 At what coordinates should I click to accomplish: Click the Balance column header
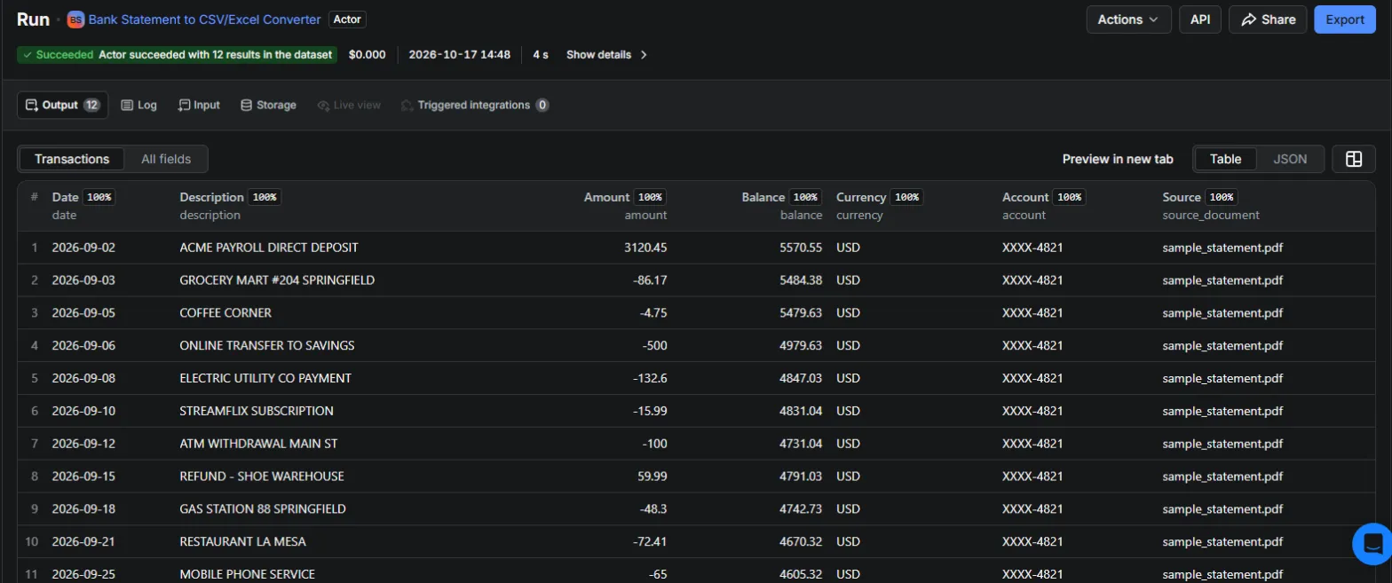pyautogui.click(x=763, y=197)
